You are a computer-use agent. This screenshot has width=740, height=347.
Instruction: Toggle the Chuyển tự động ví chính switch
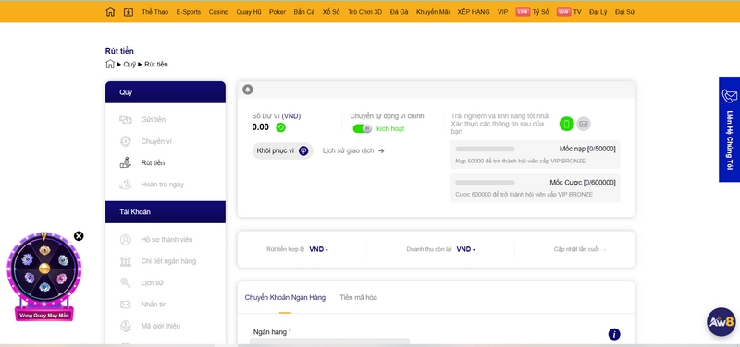(363, 128)
